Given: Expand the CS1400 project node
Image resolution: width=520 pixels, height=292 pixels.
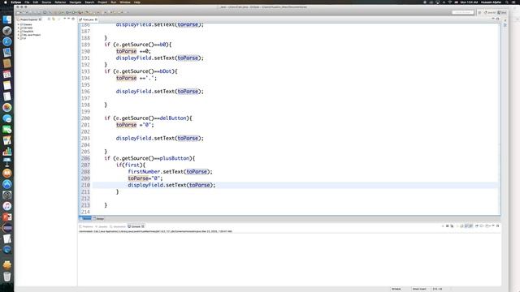Looking at the screenshot, I should (18, 28).
